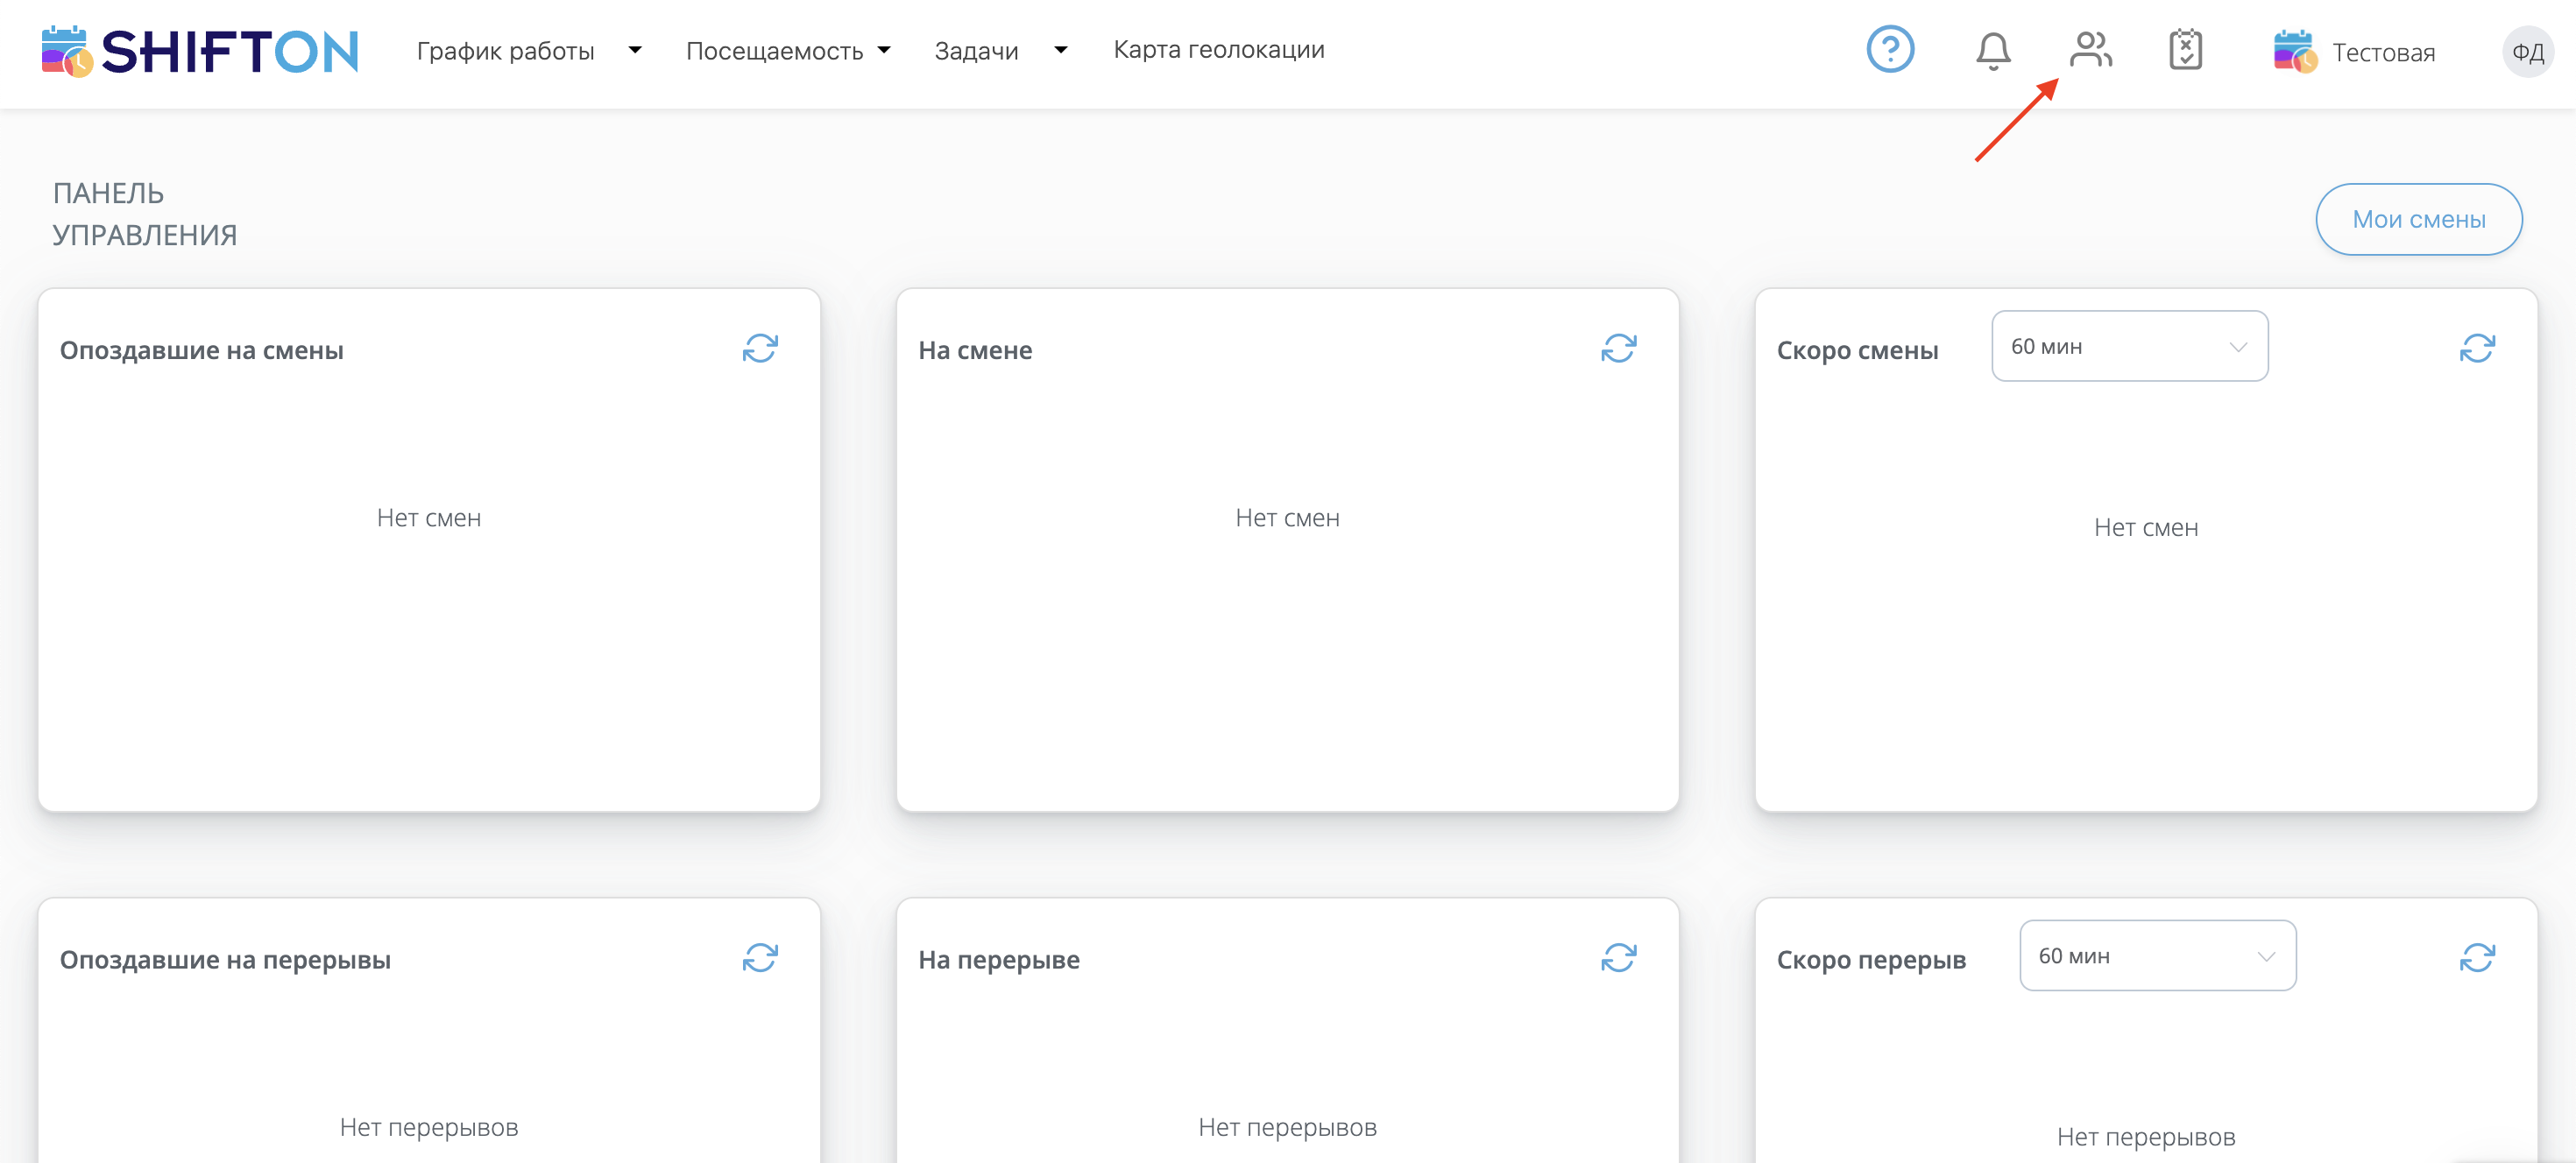Expand the Задачи menu arrow
Screen dimensions: 2576x1163
coord(1061,50)
